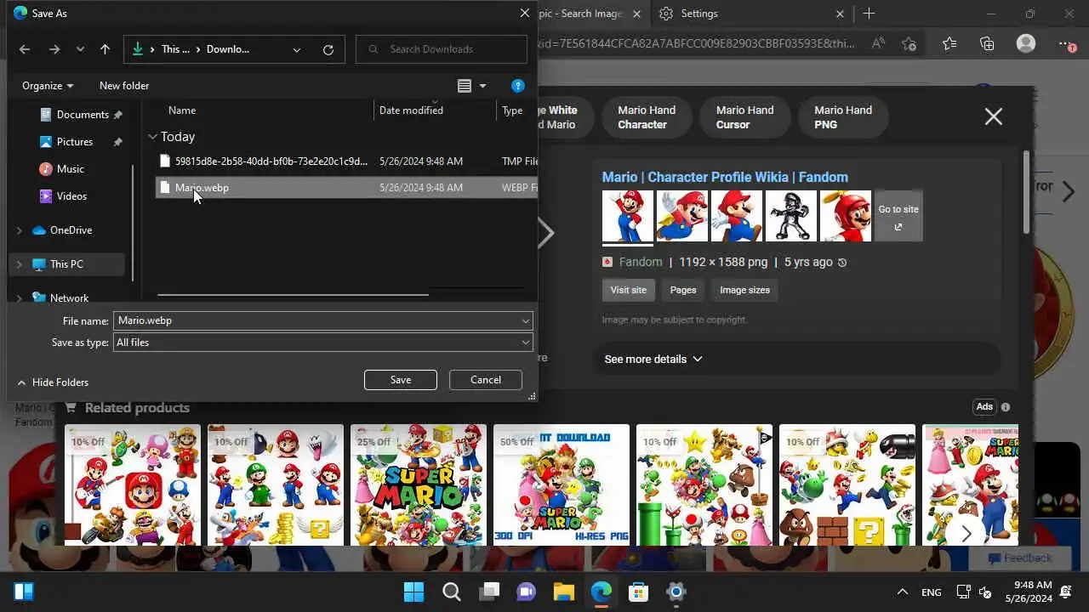Click Hide Folders toggle
1089x612 pixels.
point(53,382)
